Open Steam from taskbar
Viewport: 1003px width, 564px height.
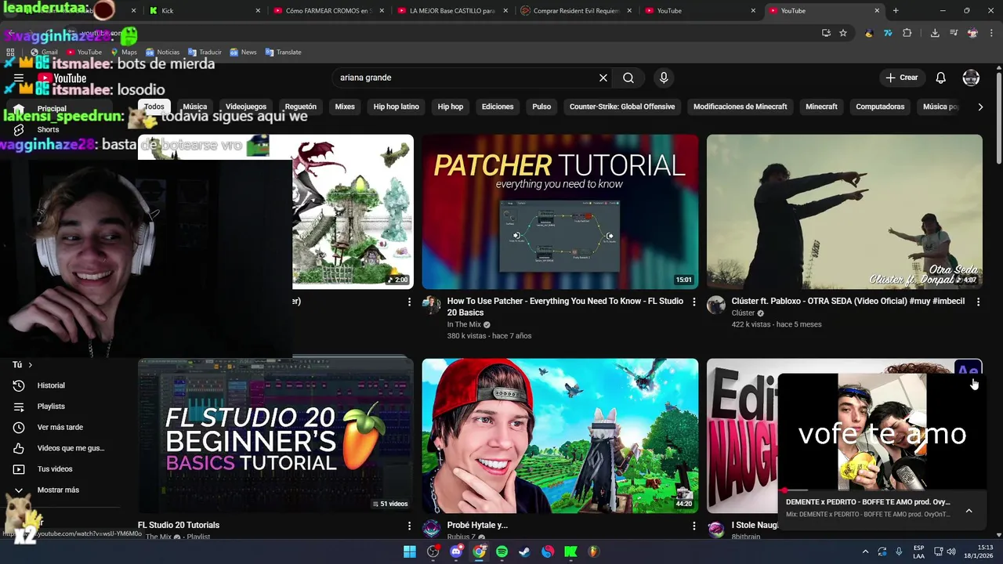click(x=524, y=551)
